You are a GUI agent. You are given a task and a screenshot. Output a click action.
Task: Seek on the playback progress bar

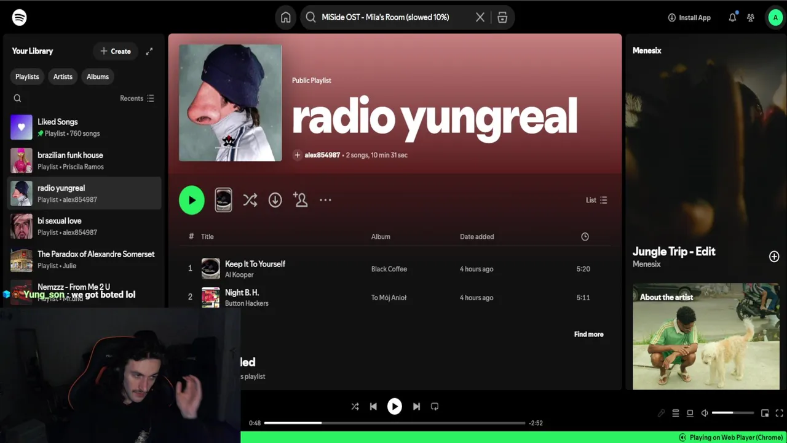click(x=395, y=423)
